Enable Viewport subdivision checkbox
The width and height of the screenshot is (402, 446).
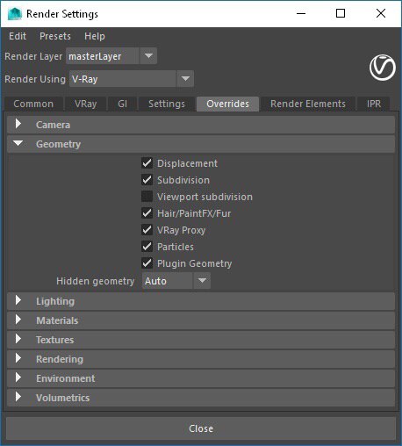click(x=147, y=197)
